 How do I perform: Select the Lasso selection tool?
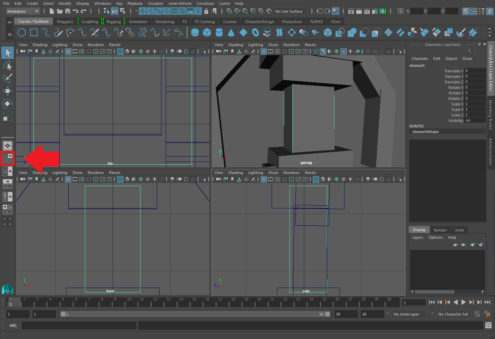click(x=8, y=65)
